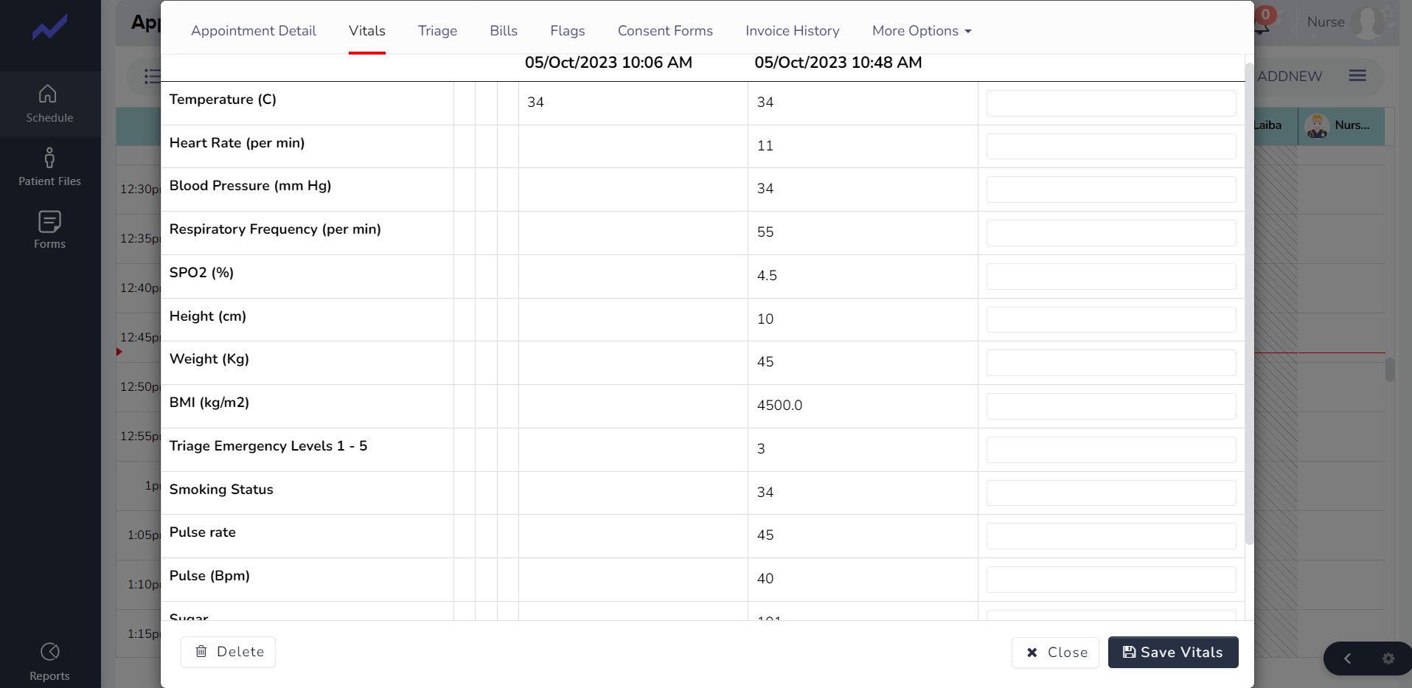
Task: Click the collapse arrow in bottom-right widget
Action: coord(1347,659)
